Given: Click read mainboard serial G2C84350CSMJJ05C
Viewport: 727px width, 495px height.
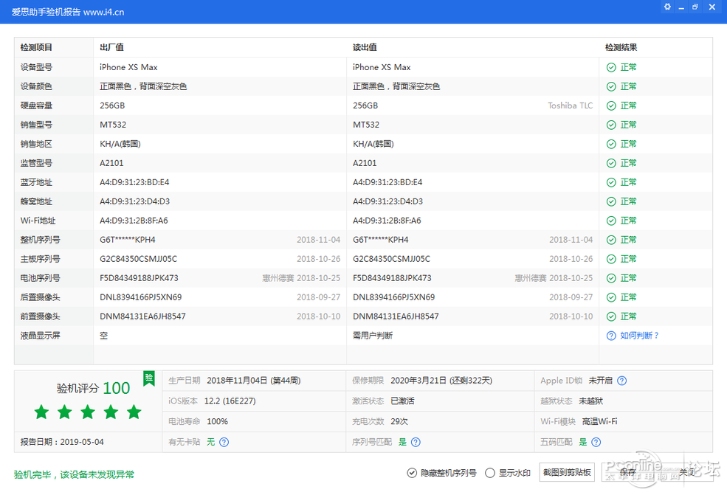Looking at the screenshot, I should [391, 259].
